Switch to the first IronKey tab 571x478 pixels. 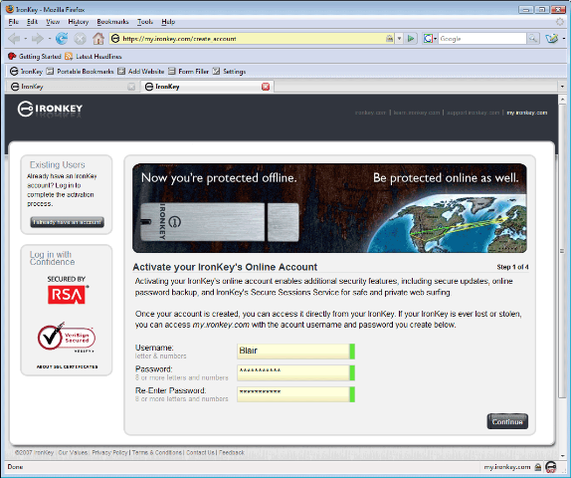[73, 87]
